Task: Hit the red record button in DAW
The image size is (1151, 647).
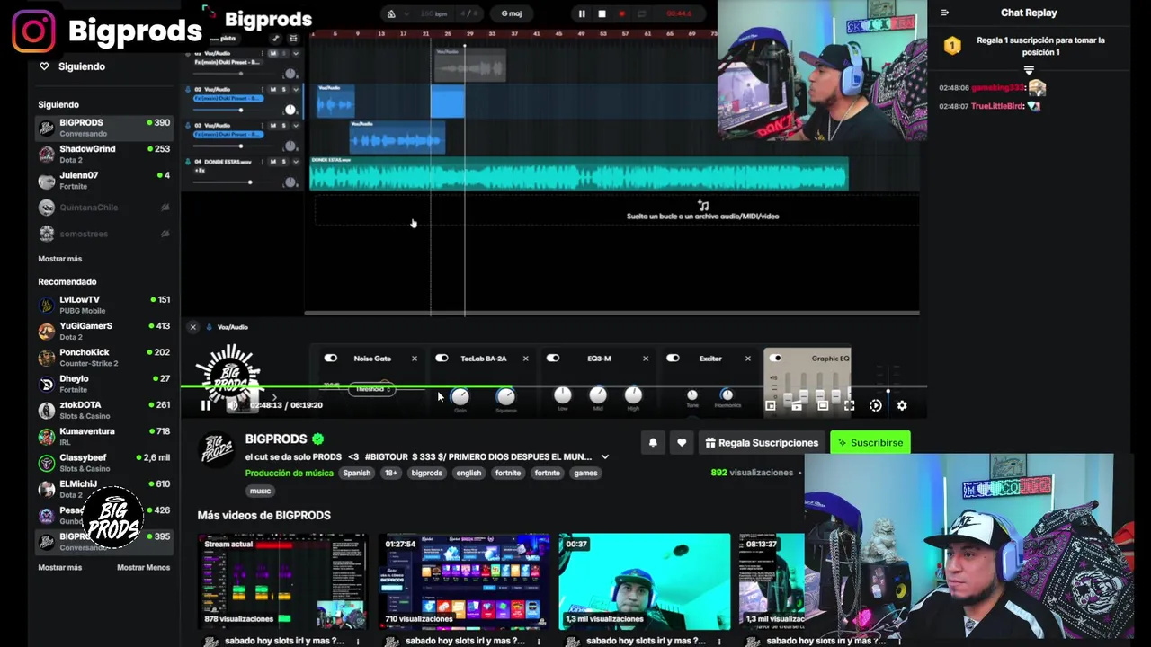Action: [621, 13]
